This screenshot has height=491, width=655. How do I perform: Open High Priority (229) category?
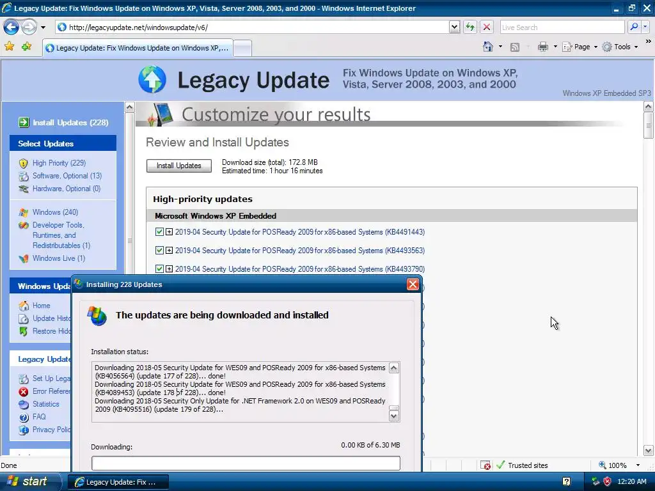(x=59, y=163)
